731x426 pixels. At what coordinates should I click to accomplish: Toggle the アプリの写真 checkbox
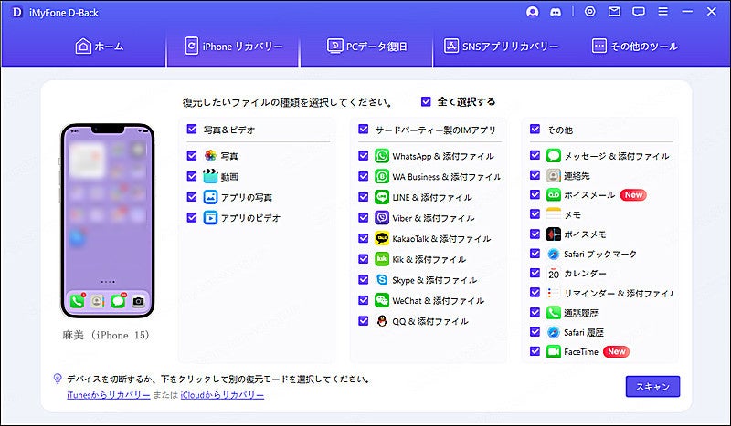click(192, 196)
